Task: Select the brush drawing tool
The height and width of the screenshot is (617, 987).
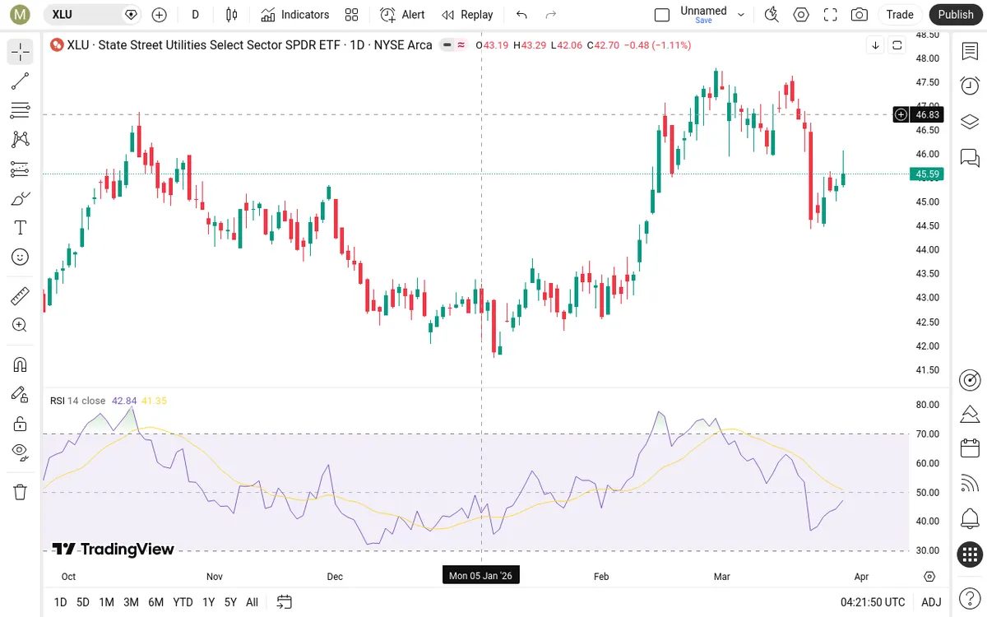Action: [20, 198]
